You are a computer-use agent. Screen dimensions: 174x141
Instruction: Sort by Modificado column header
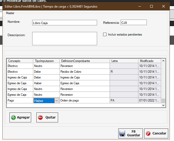(149, 61)
